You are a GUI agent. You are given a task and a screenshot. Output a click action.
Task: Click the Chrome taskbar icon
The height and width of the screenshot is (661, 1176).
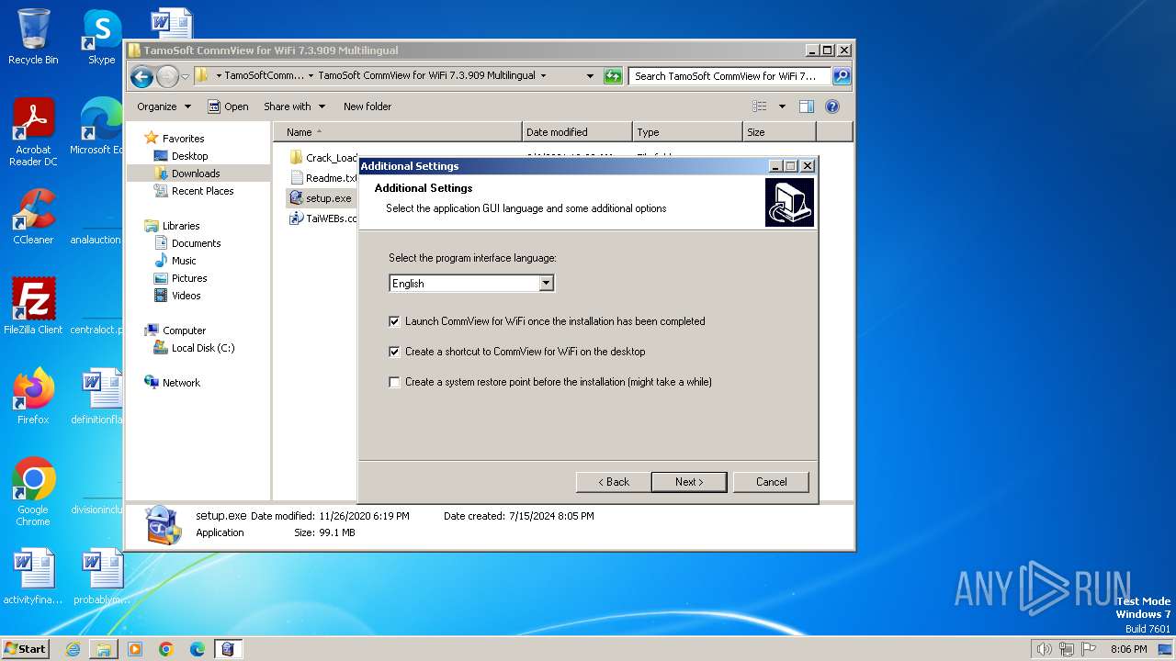(x=166, y=649)
